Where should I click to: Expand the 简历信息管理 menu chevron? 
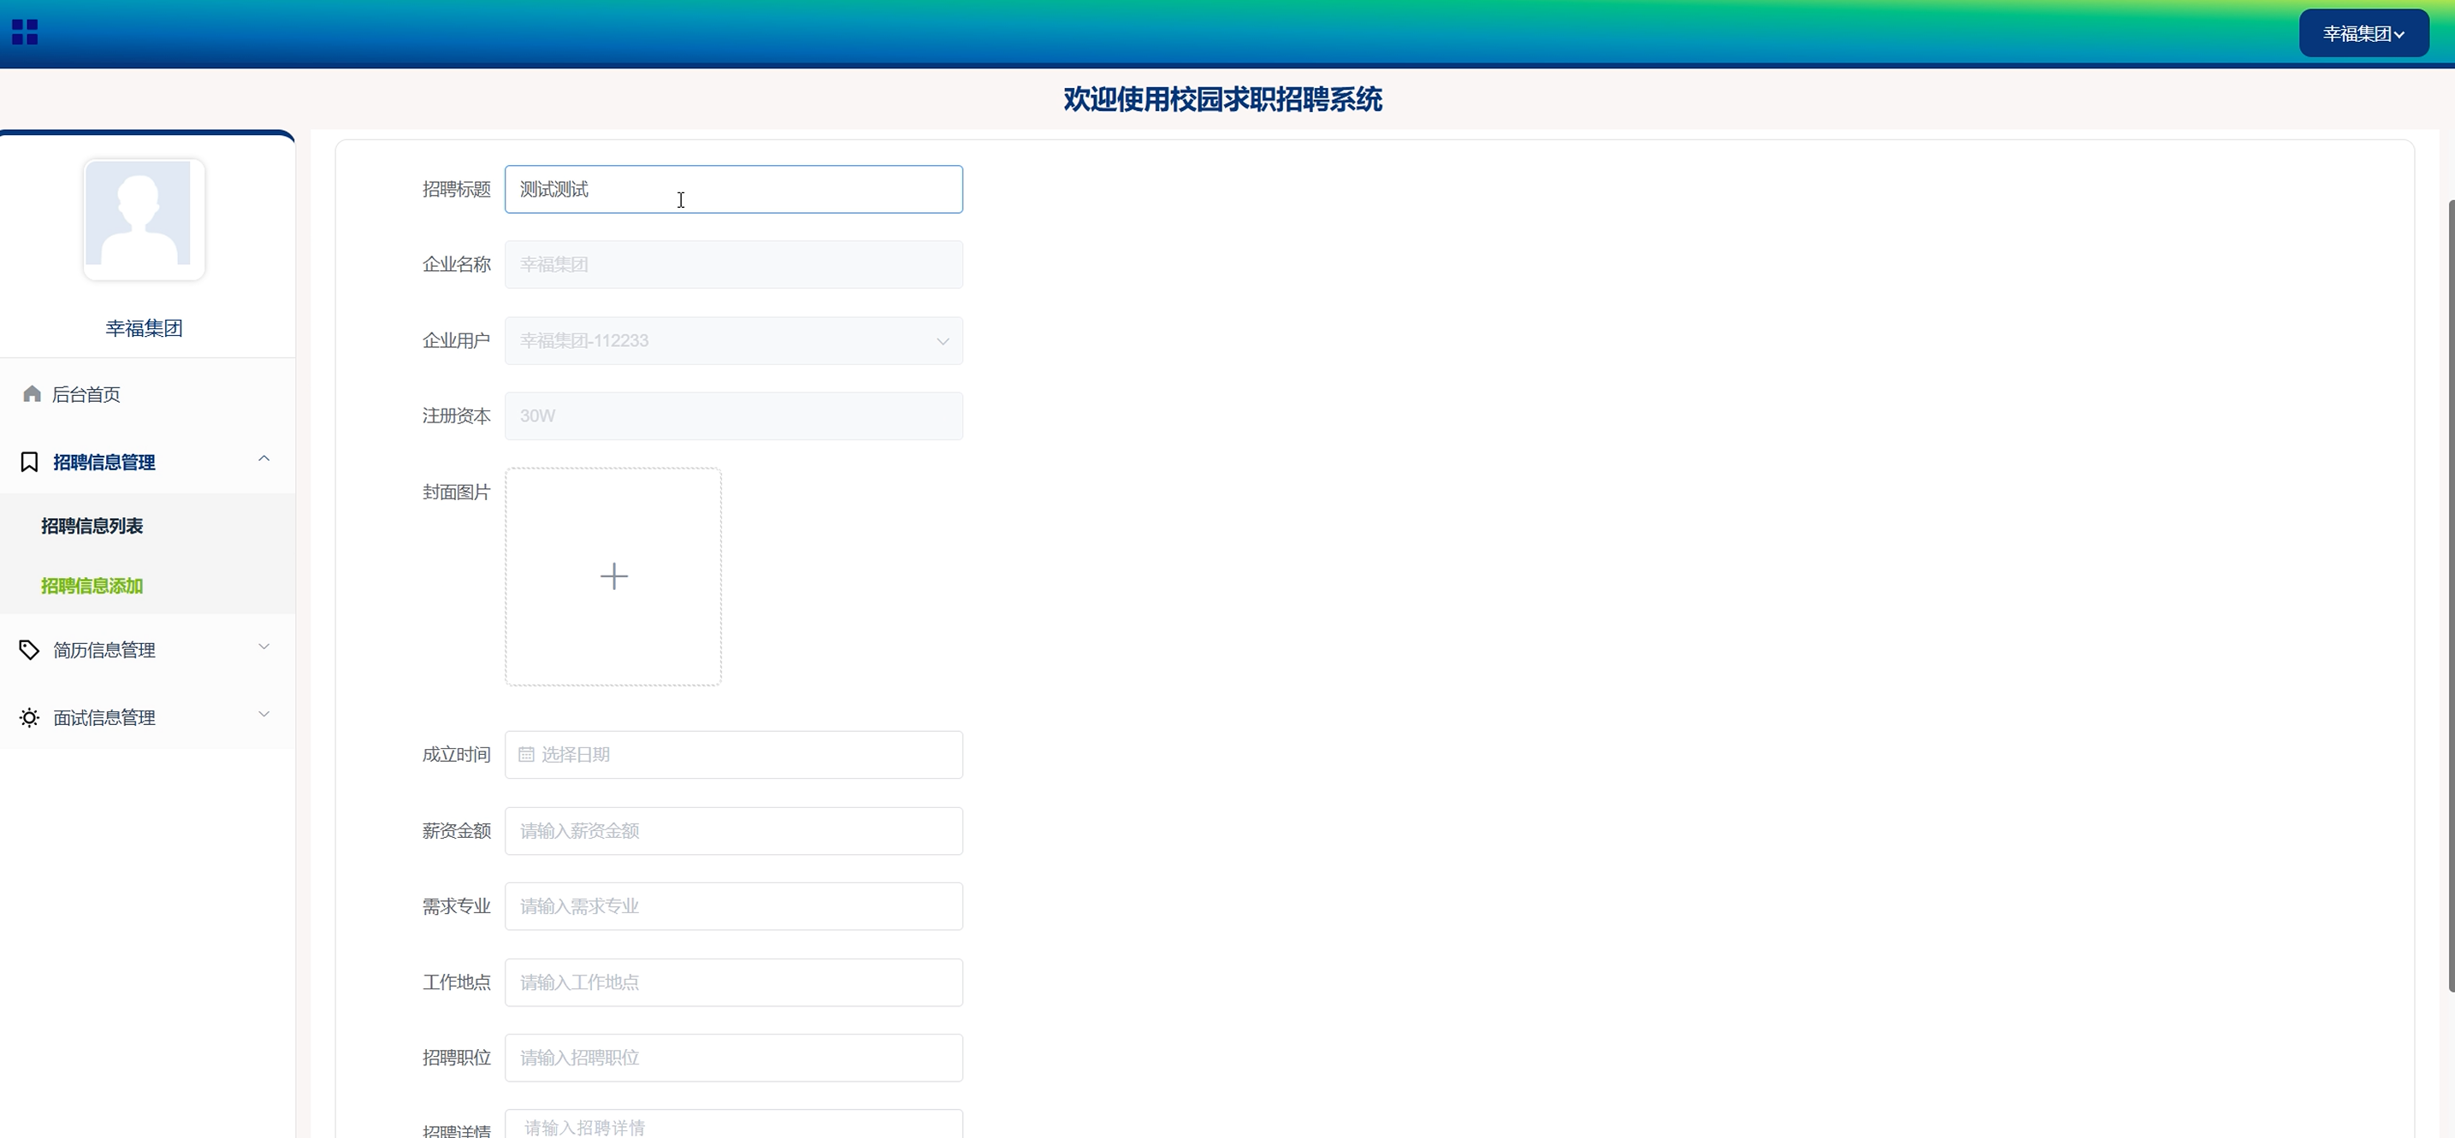(x=264, y=646)
